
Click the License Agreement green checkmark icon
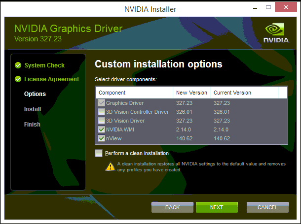point(18,79)
